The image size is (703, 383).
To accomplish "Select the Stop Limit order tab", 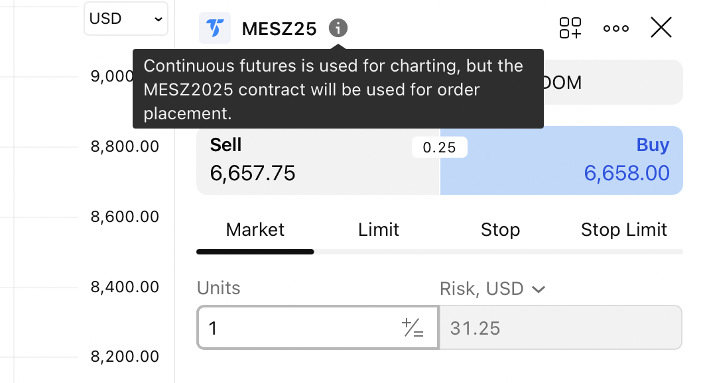I will click(x=623, y=230).
